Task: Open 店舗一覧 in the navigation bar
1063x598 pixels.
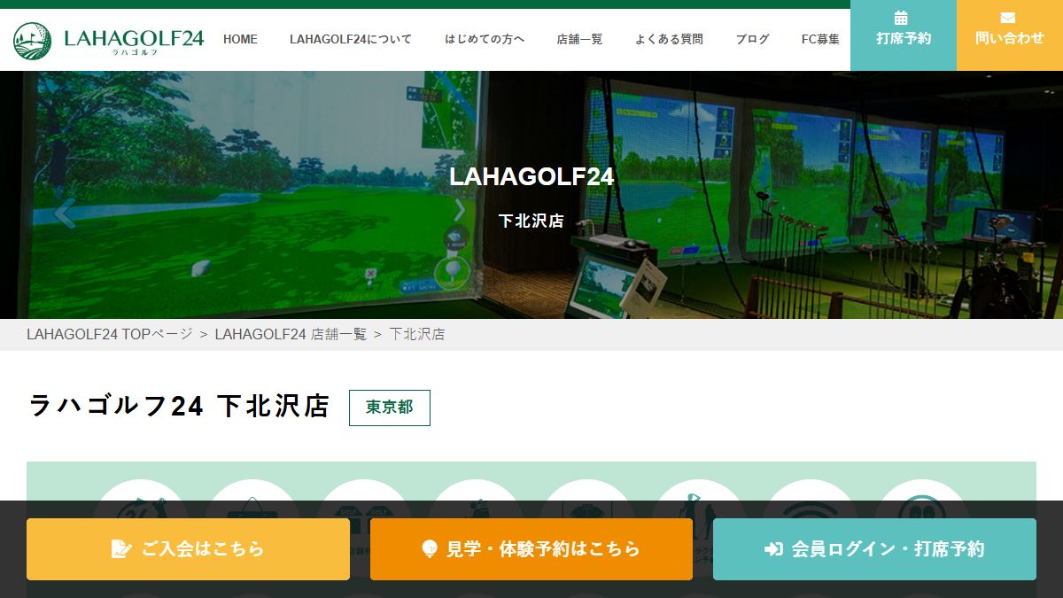Action: [x=579, y=39]
